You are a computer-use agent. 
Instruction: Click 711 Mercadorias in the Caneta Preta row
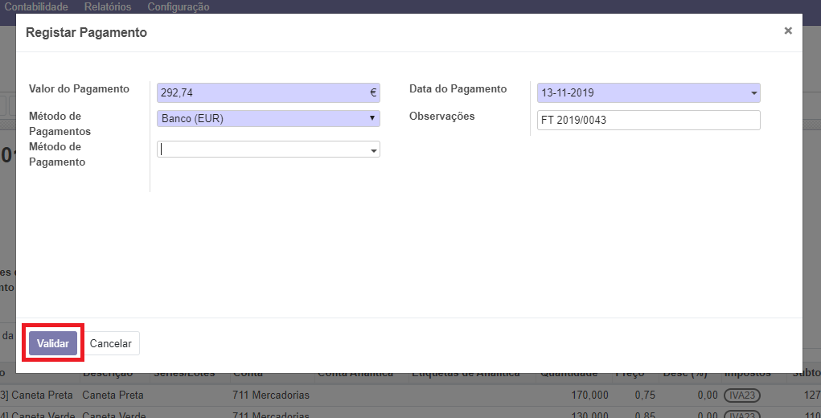tap(271, 395)
